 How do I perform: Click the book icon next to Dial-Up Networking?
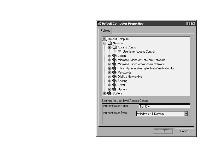114,77
